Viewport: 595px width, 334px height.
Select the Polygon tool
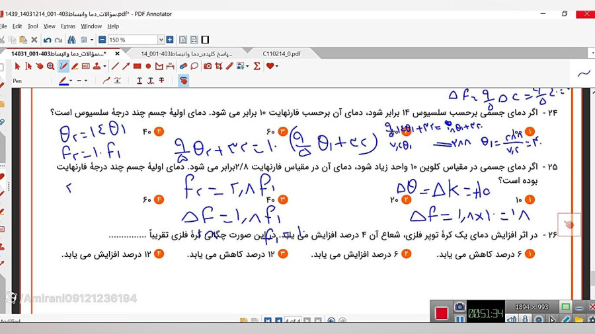pyautogui.click(x=159, y=66)
